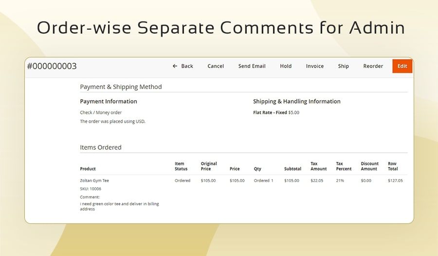Viewport: 438px width, 256px height.
Task: Click the Tax Amount column header
Action: [x=318, y=166]
